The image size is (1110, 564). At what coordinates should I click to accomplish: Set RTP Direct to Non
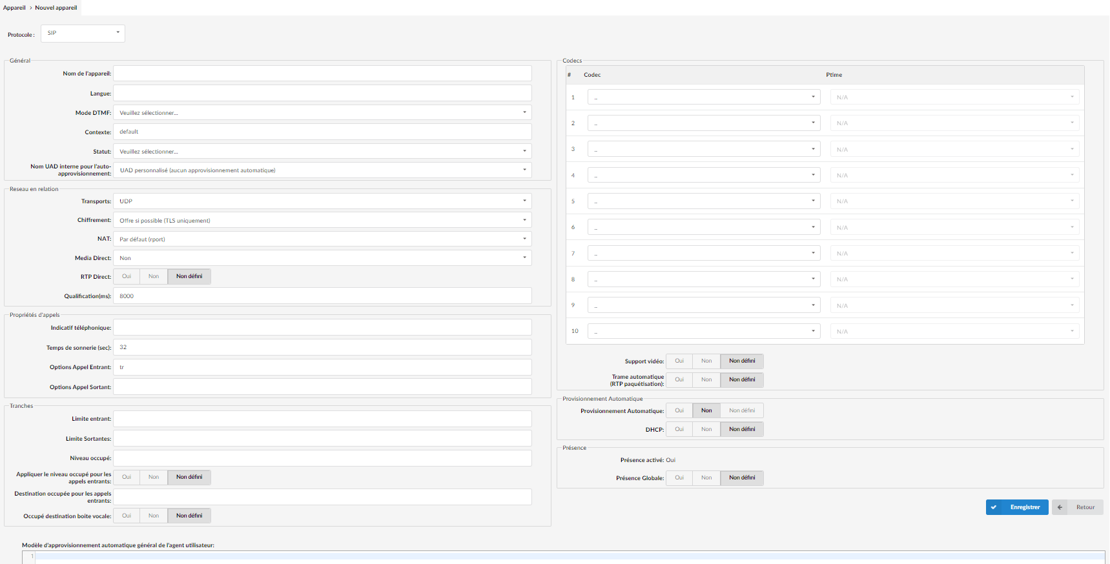154,276
